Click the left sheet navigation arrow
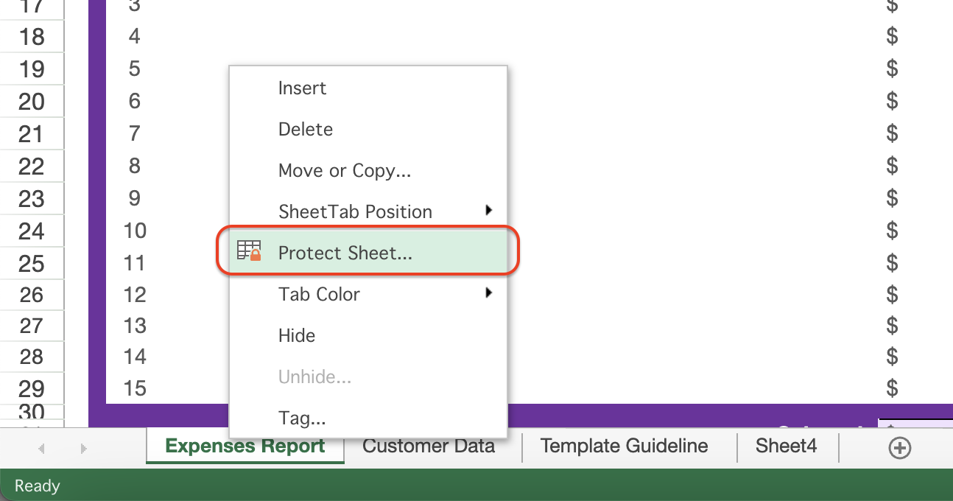 (41, 447)
